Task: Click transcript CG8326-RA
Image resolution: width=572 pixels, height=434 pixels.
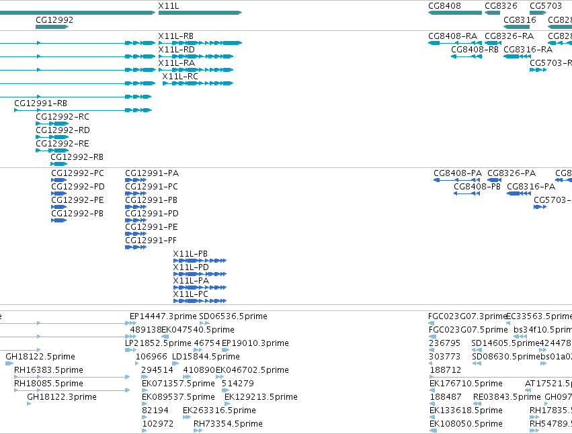Action: (493, 43)
